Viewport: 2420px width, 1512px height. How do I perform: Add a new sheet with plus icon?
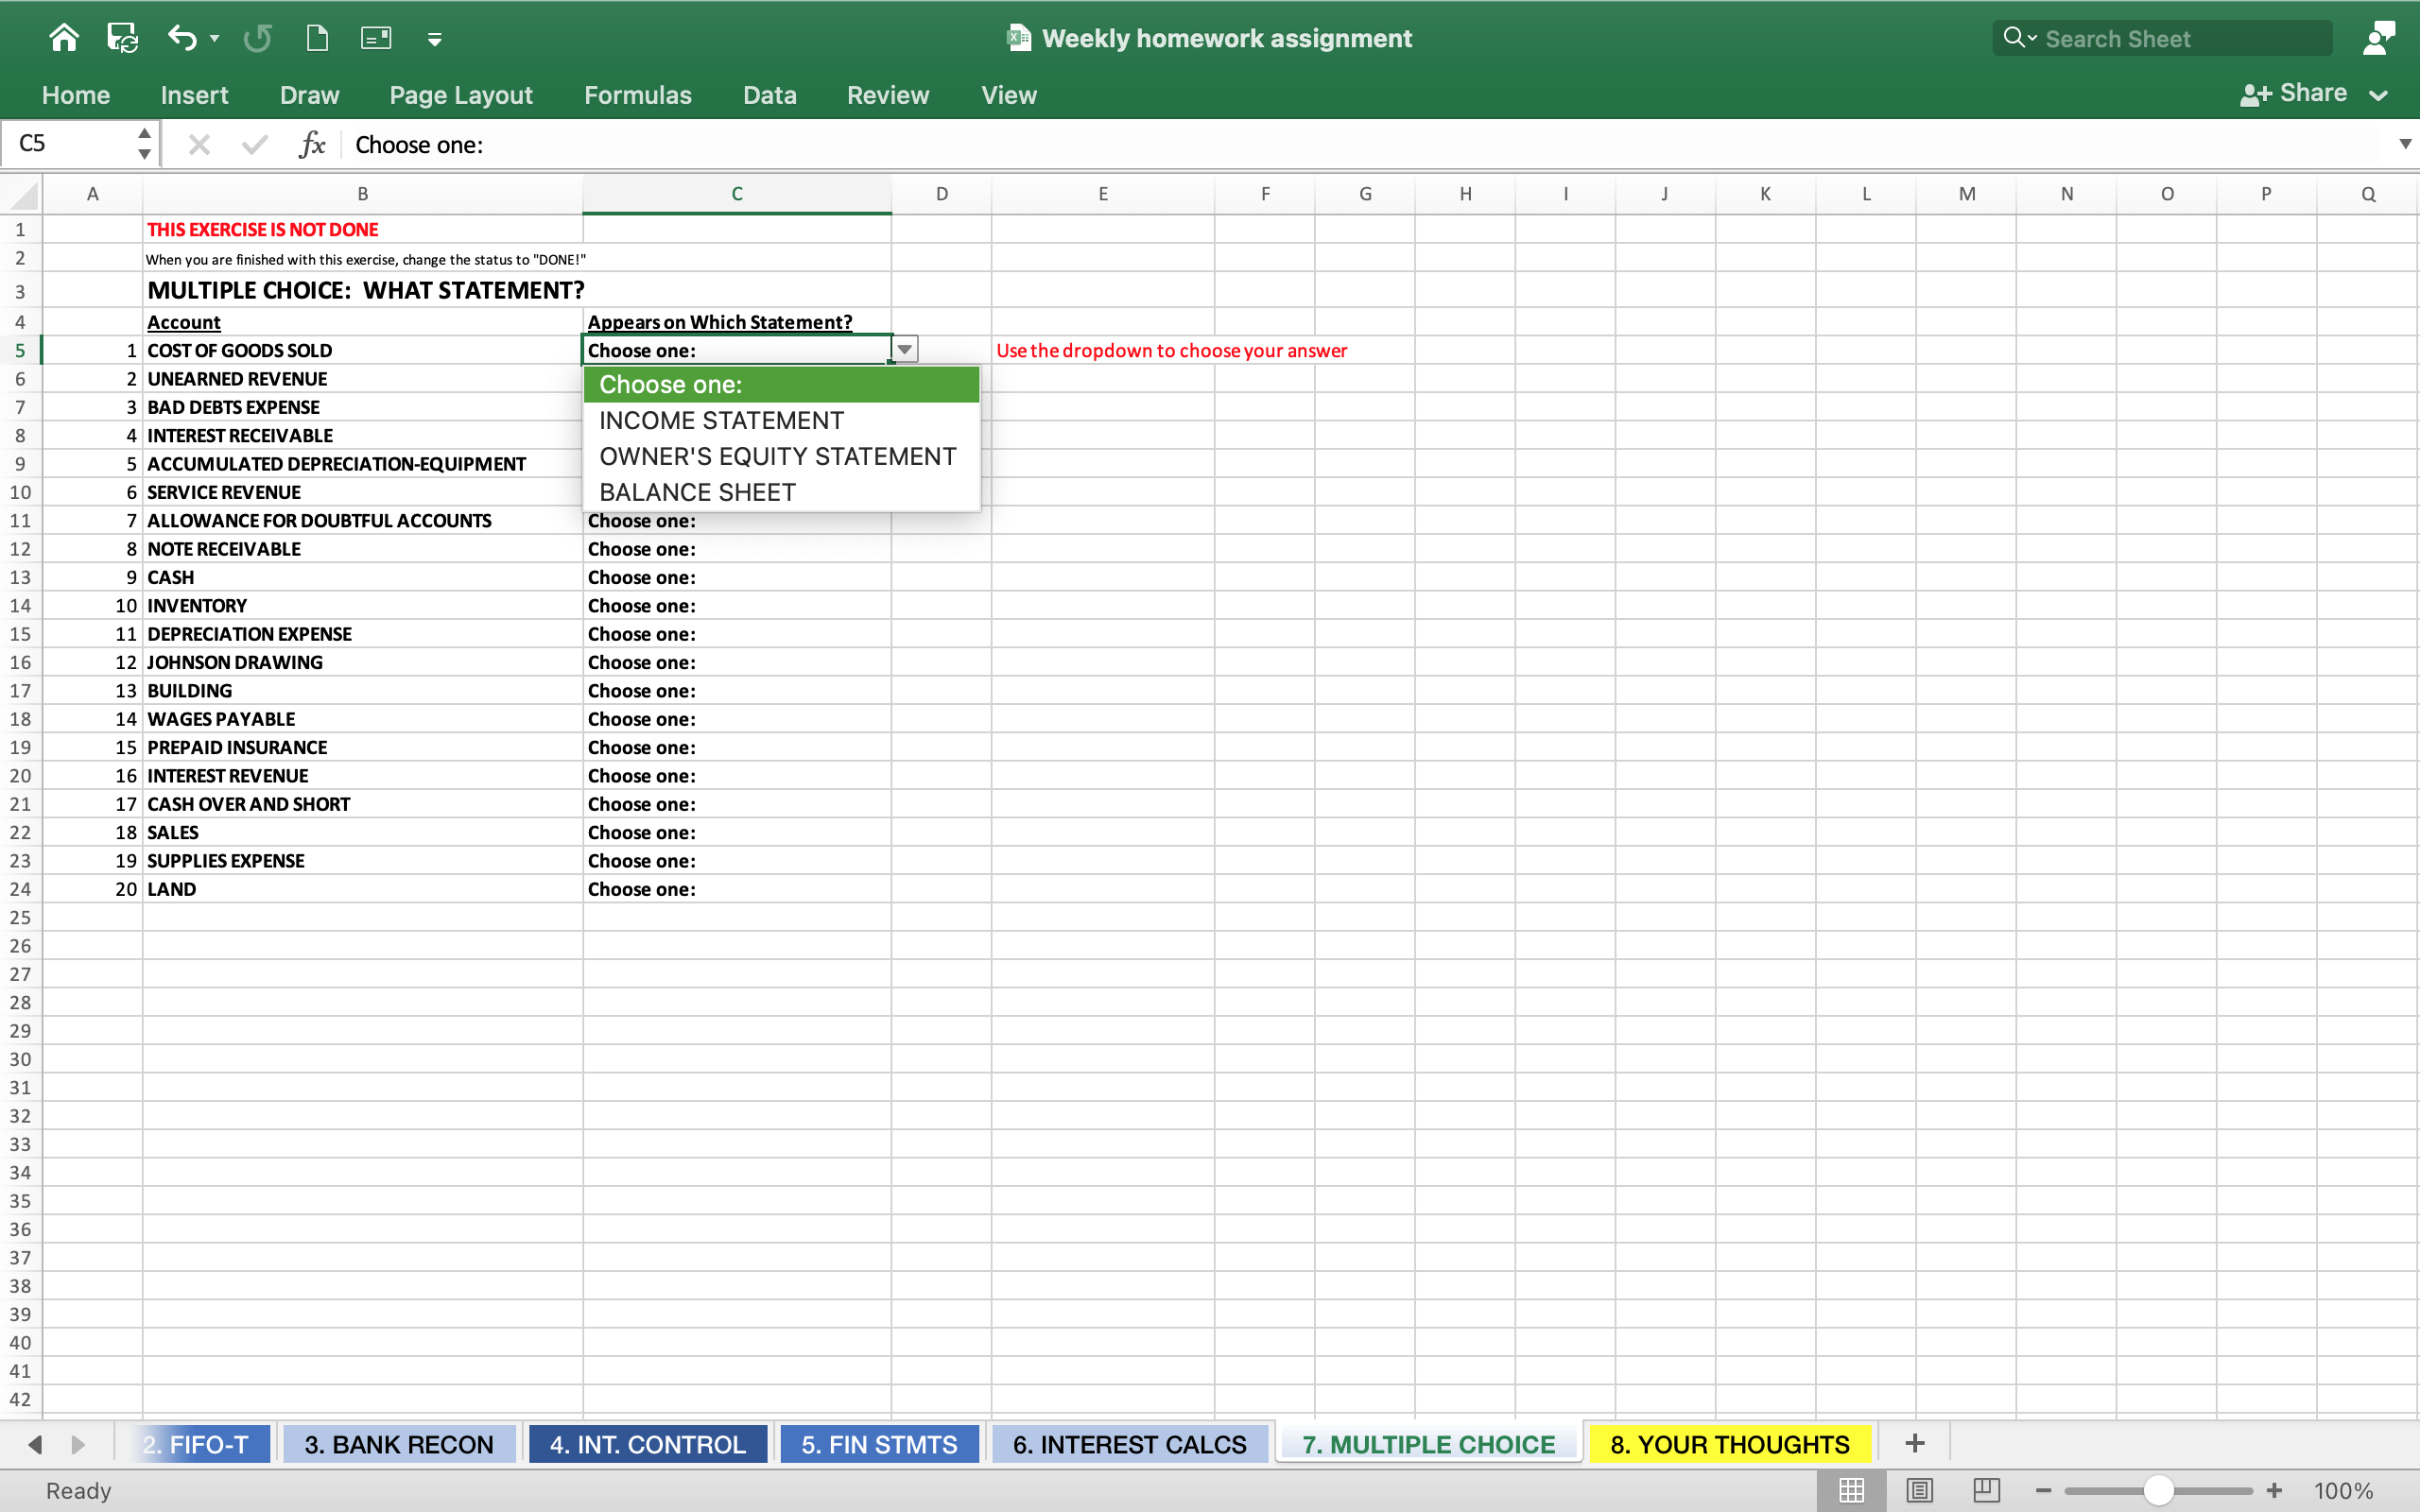coord(1914,1443)
